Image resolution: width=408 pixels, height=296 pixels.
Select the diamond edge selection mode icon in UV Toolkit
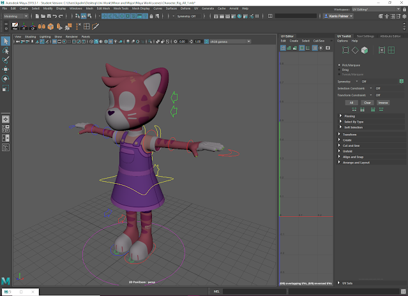(x=355, y=50)
